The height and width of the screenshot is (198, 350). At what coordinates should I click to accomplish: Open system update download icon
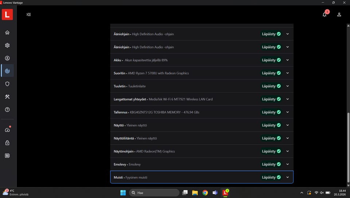click(x=7, y=58)
